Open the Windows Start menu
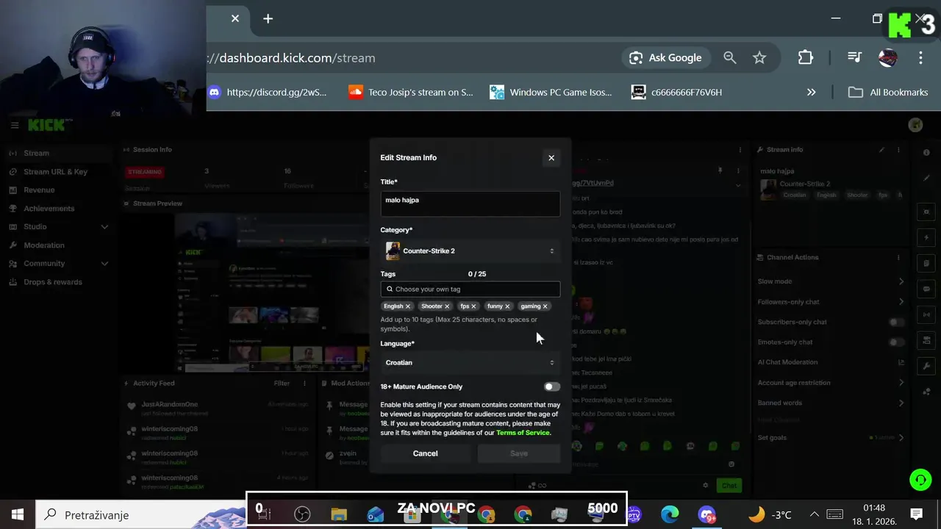The image size is (941, 529). click(18, 514)
